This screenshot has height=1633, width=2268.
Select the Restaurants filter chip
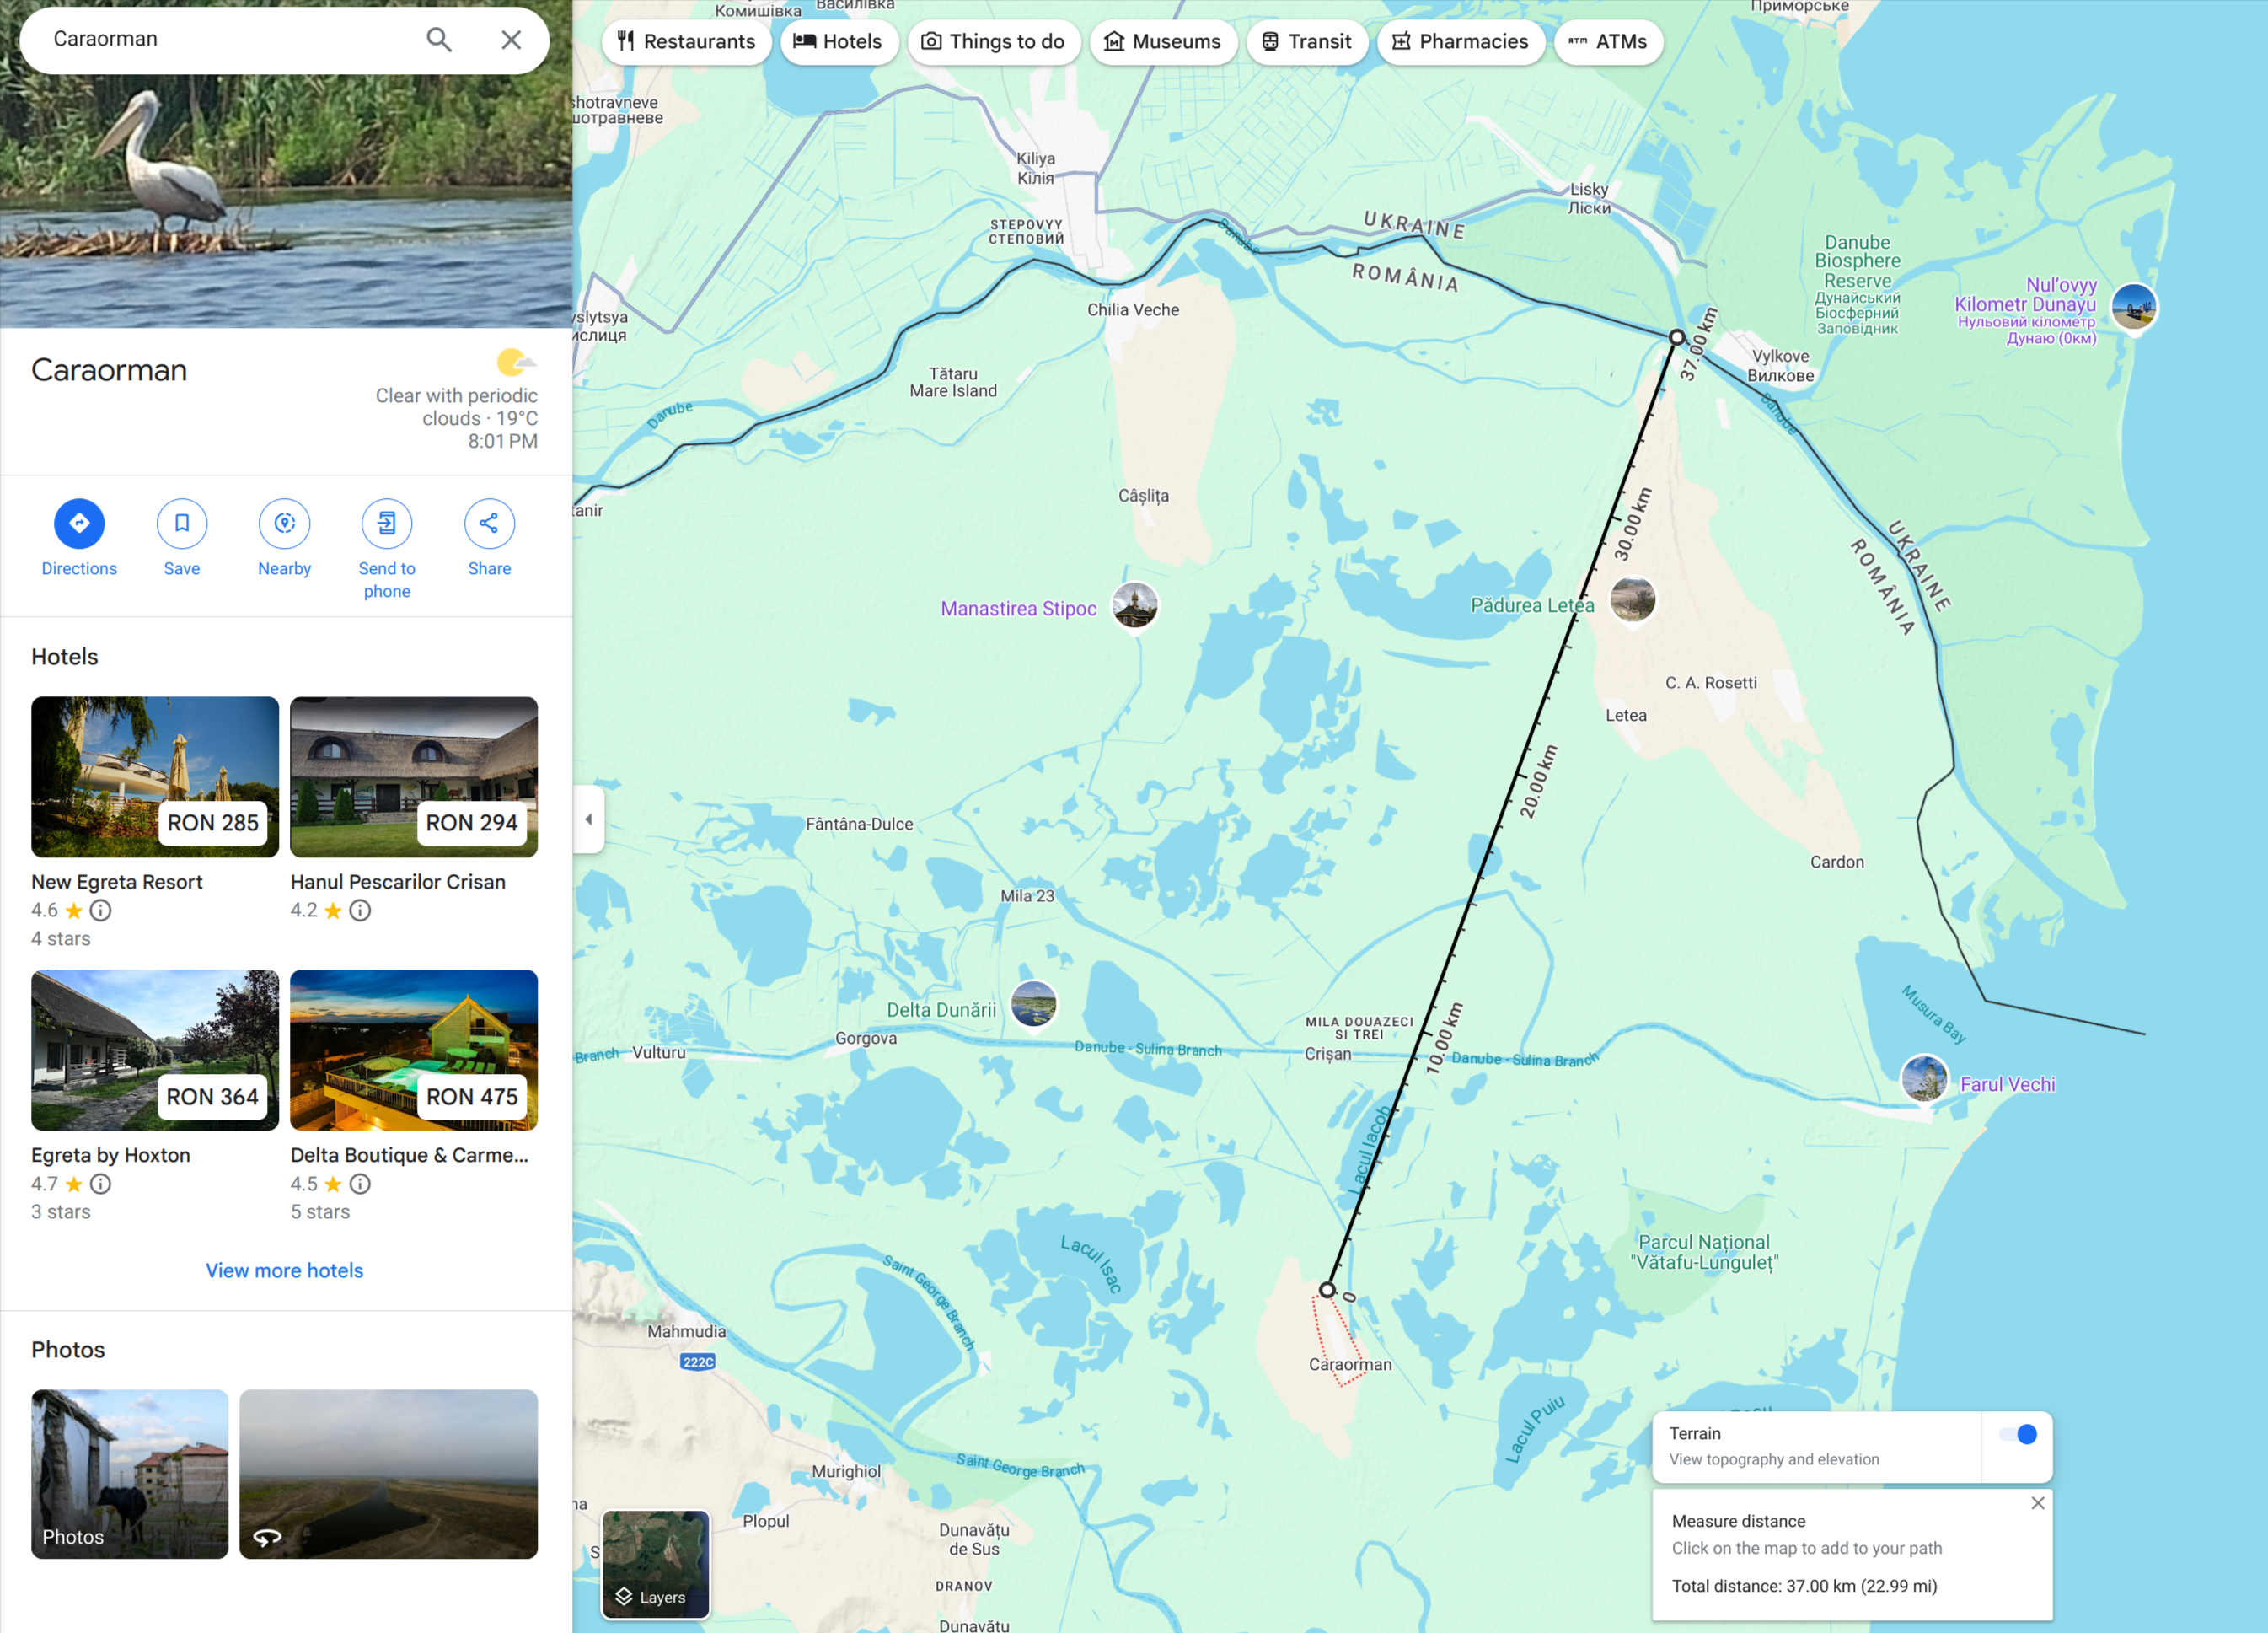(x=686, y=42)
